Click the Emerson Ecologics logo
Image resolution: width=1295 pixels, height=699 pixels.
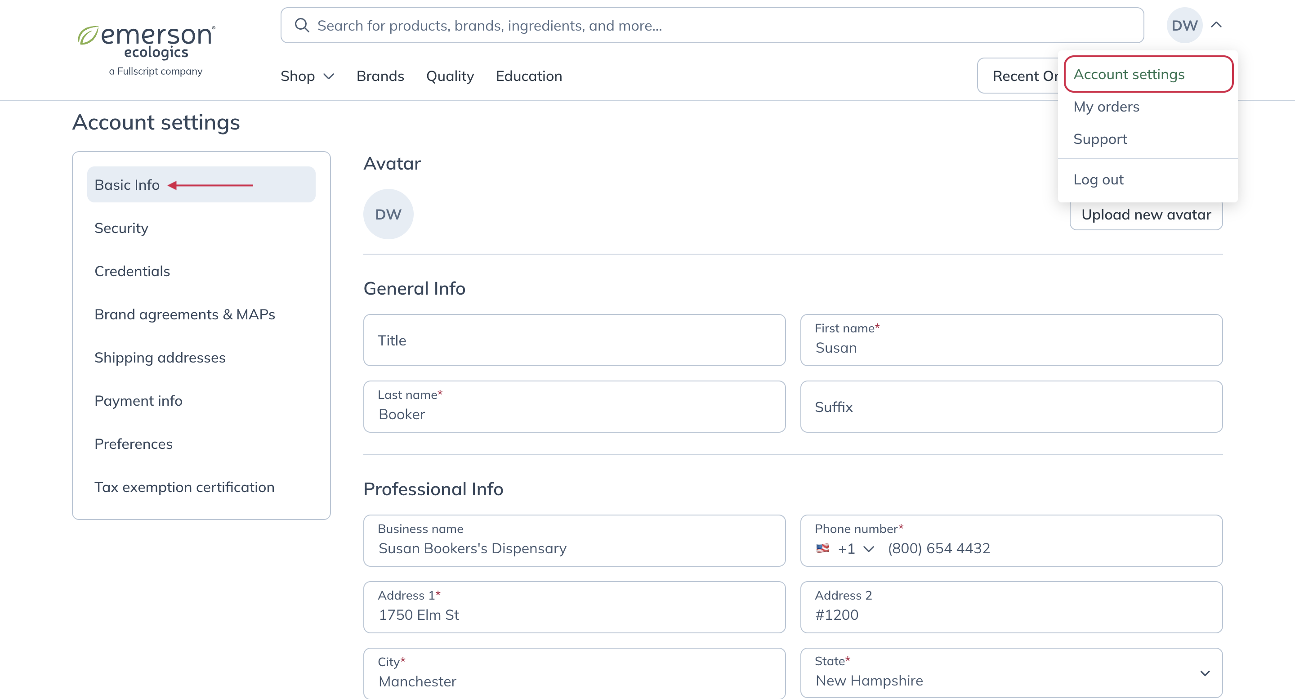tap(147, 50)
